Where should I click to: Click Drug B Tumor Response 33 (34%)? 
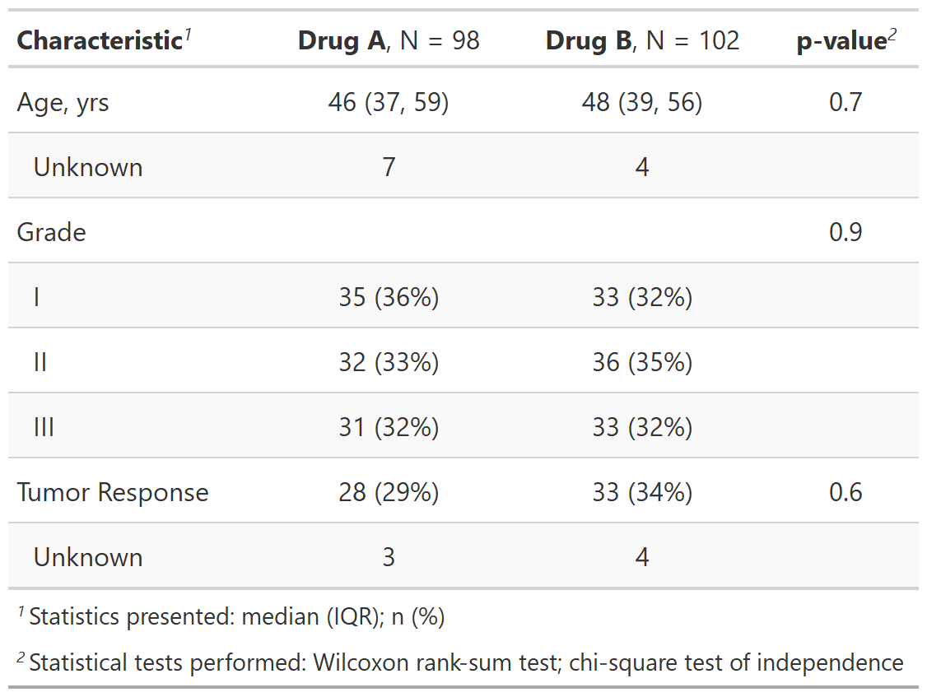pyautogui.click(x=642, y=492)
